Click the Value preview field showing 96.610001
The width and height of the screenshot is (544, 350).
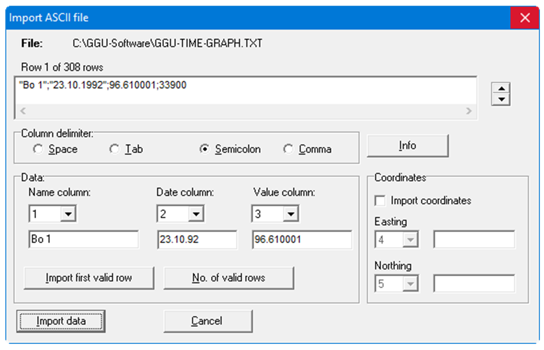coord(302,240)
